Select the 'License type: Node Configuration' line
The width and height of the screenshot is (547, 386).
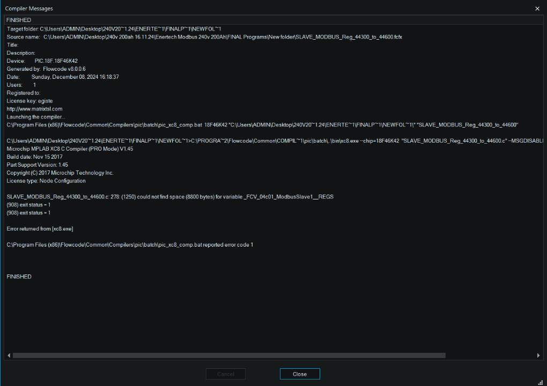(x=46, y=181)
